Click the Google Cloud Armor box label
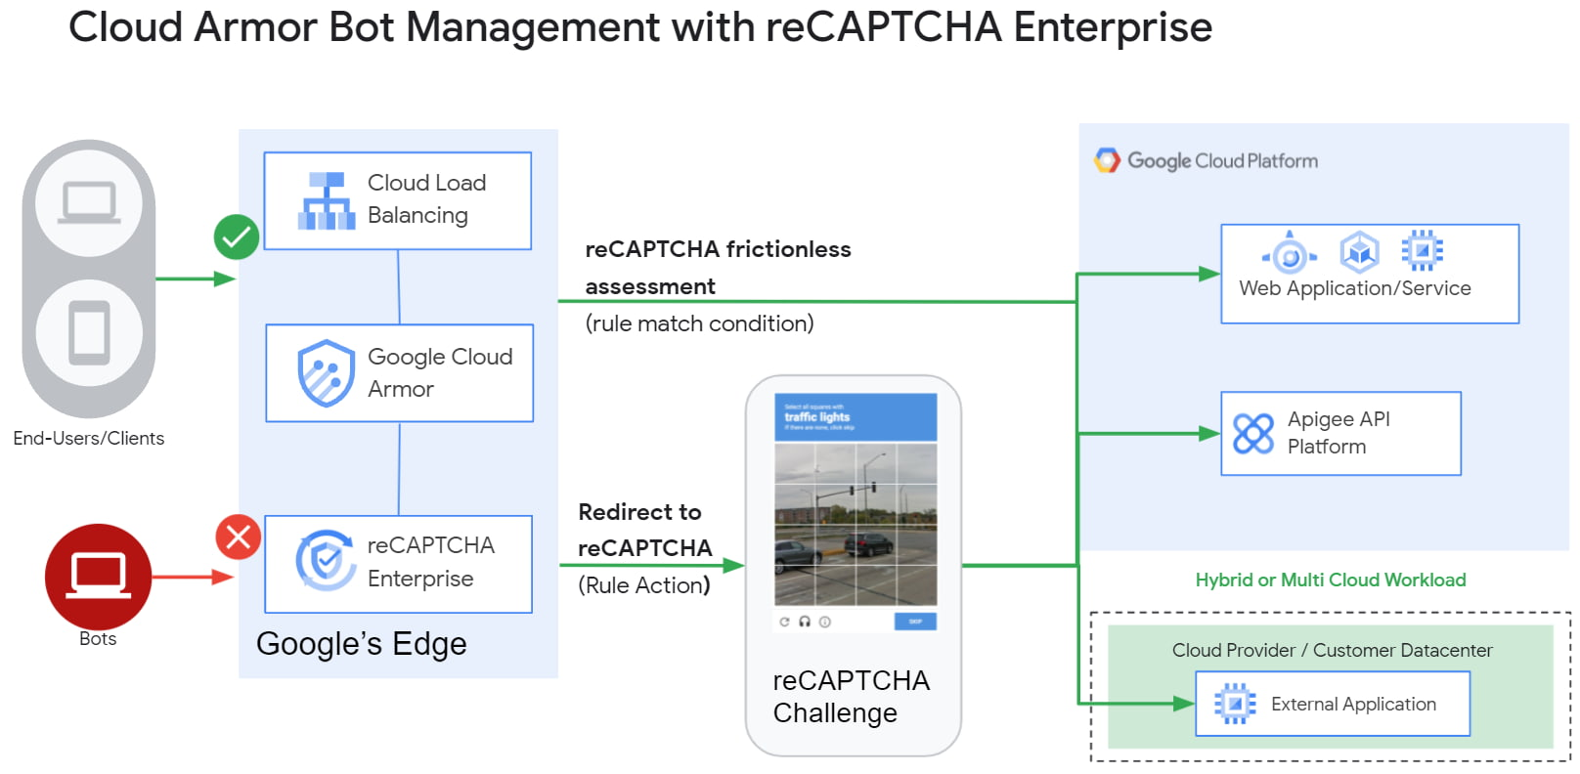1580x774 pixels. click(440, 372)
